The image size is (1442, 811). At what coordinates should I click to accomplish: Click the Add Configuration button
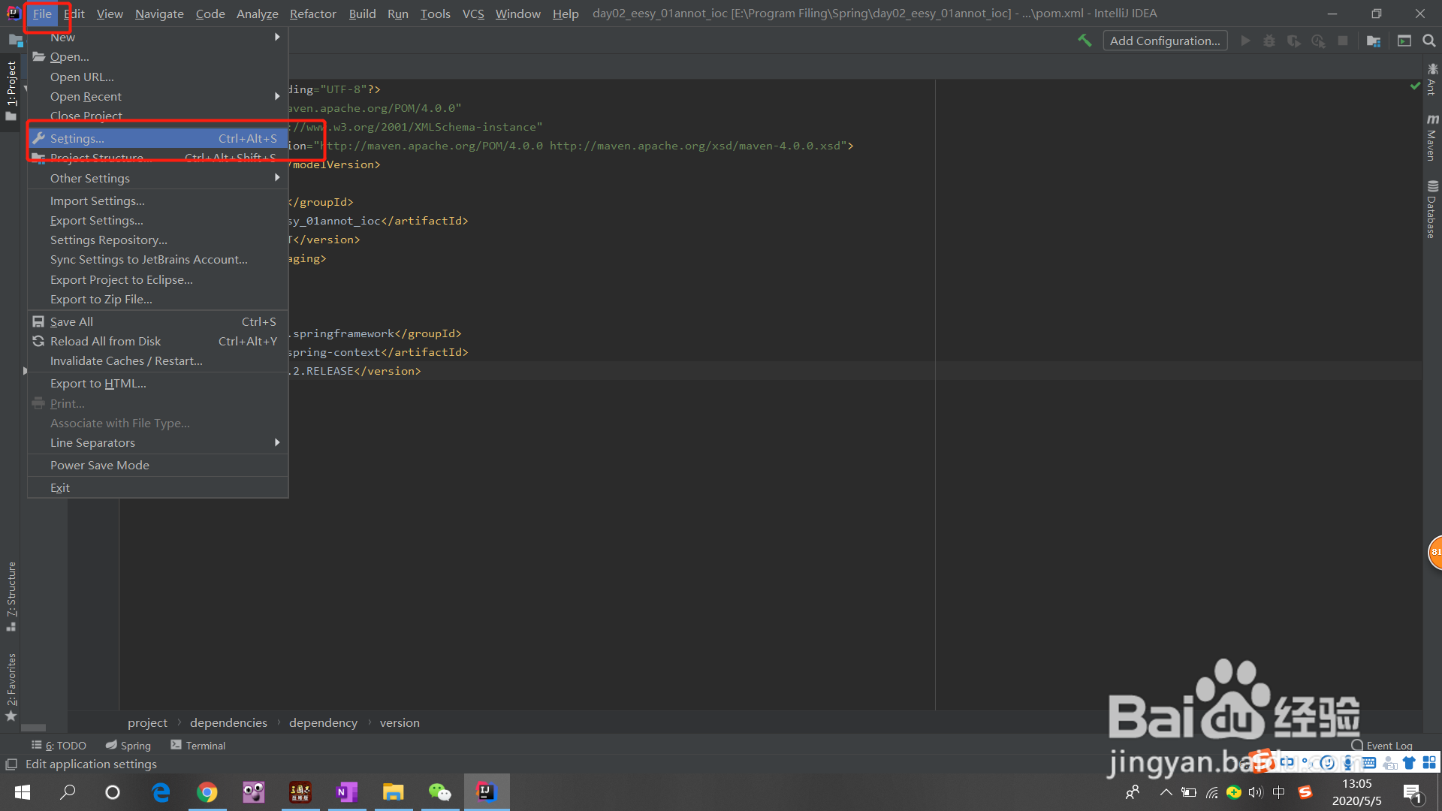tap(1165, 41)
